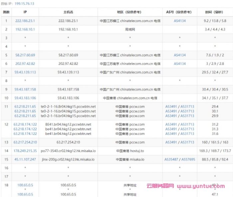
Task: Click IP link 222.186.23.1 in hop 1
Action: (x=25, y=21)
